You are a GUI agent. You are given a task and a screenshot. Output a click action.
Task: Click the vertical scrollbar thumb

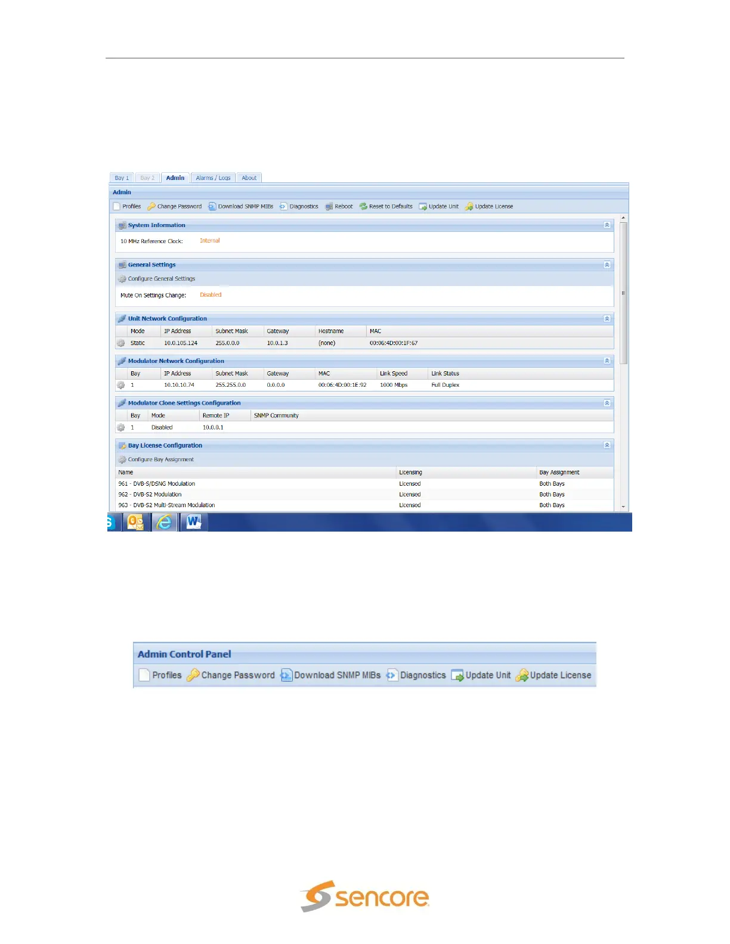pos(624,293)
